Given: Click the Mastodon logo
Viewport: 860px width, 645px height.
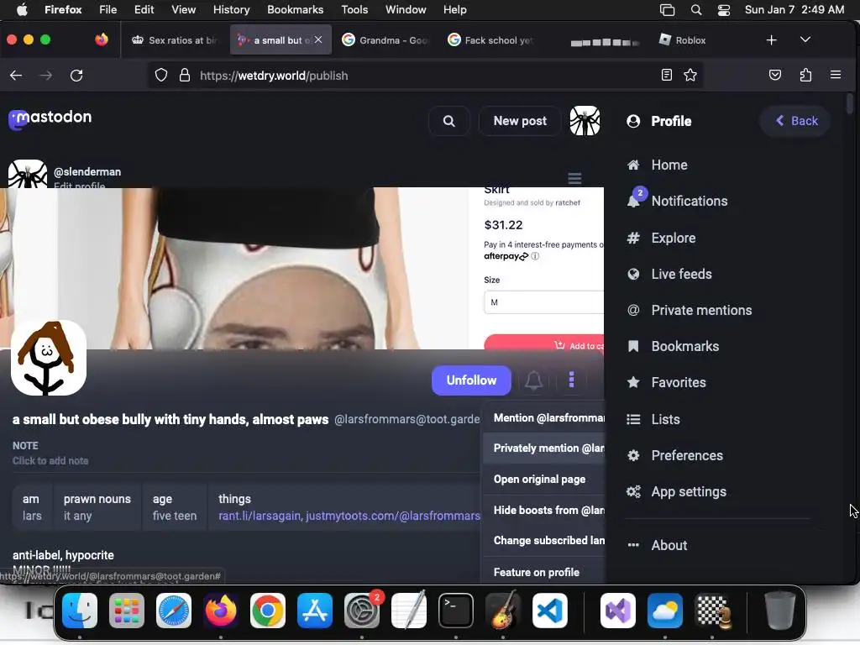Looking at the screenshot, I should (50, 118).
